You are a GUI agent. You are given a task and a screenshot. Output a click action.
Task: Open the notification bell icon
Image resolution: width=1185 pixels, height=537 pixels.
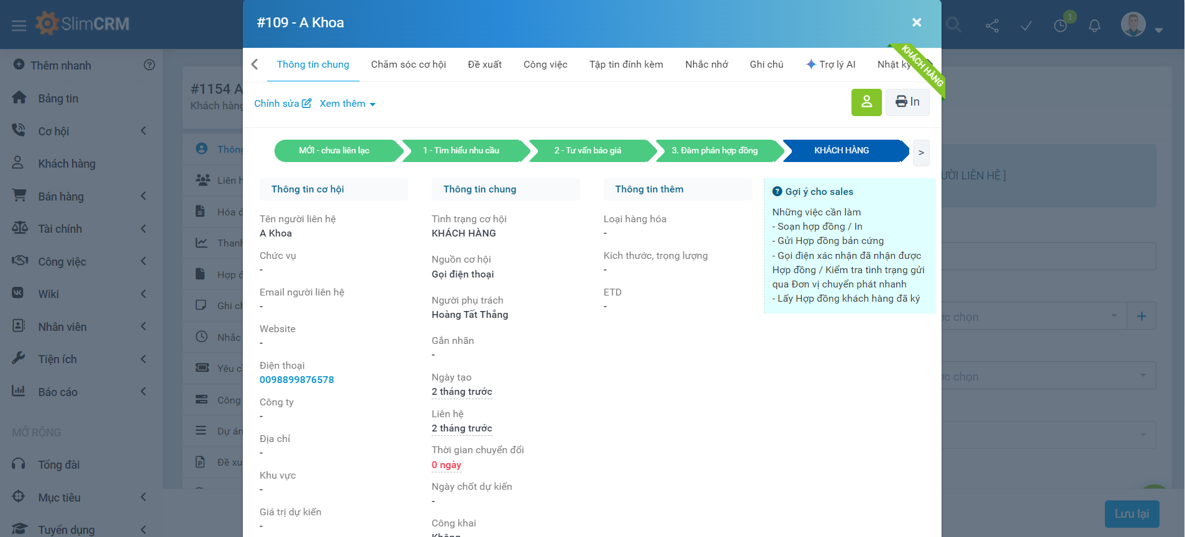(1094, 25)
